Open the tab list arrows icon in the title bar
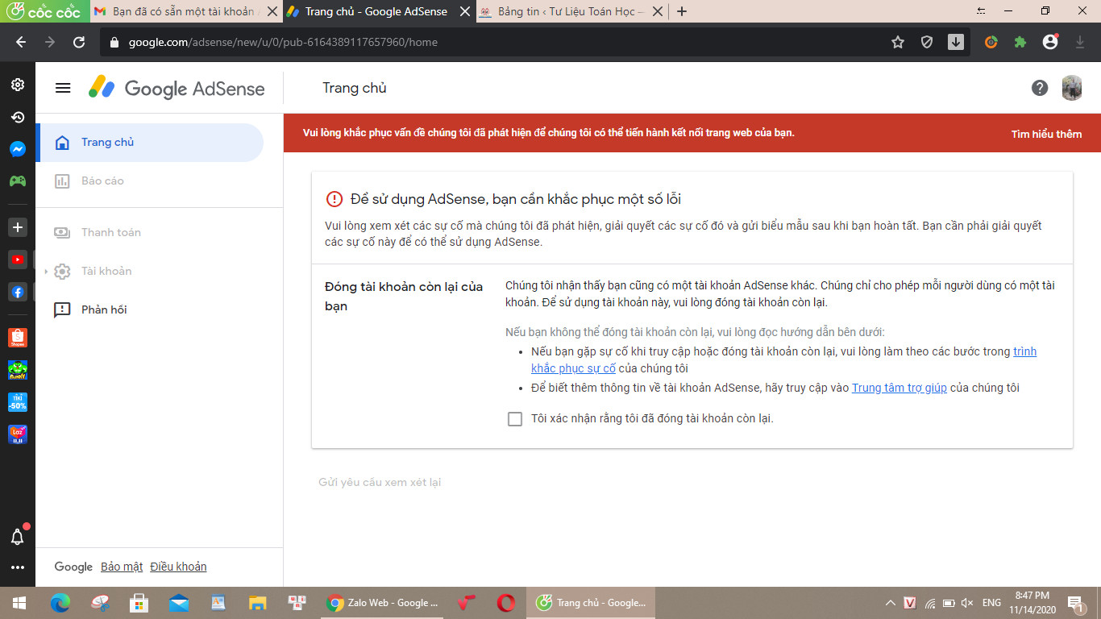Screen dimensions: 1101x619 coord(981,11)
